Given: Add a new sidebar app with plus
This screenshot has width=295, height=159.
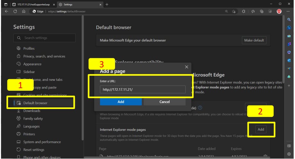Looking at the screenshot, I should [289, 86].
